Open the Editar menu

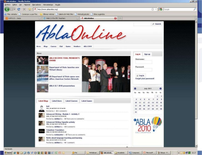[x=15, y=5]
